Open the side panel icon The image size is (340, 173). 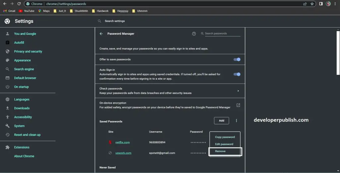[321, 4]
